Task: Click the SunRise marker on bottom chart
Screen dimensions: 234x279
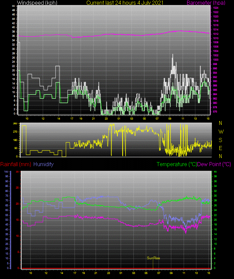Action: [x=153, y=258]
